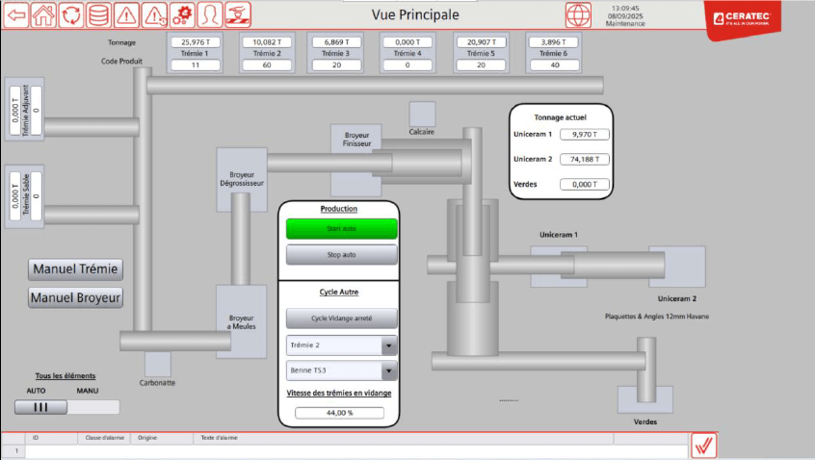Open the user login profile icon
Image resolution: width=815 pixels, height=460 pixels.
click(210, 14)
